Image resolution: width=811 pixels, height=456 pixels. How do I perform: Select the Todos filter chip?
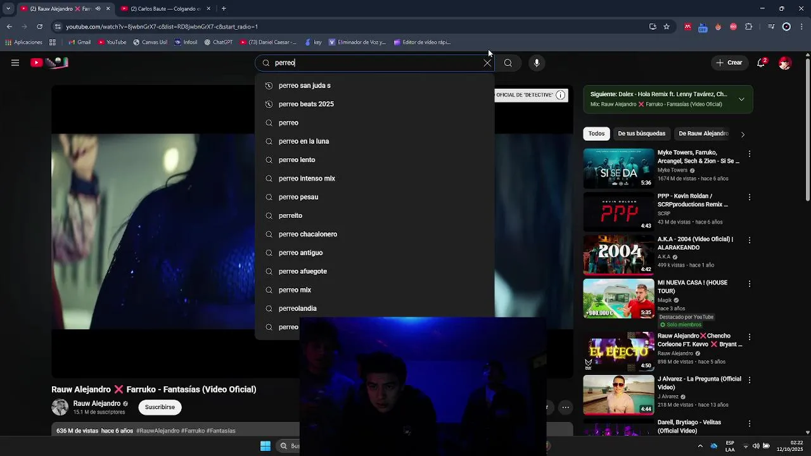click(596, 134)
